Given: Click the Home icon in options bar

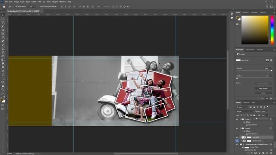Looking at the screenshot, I should 4,6.
